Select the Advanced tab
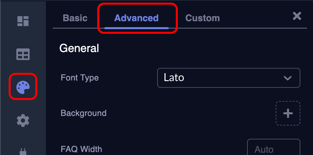Viewport: 313px width, 155px height. pos(136,18)
